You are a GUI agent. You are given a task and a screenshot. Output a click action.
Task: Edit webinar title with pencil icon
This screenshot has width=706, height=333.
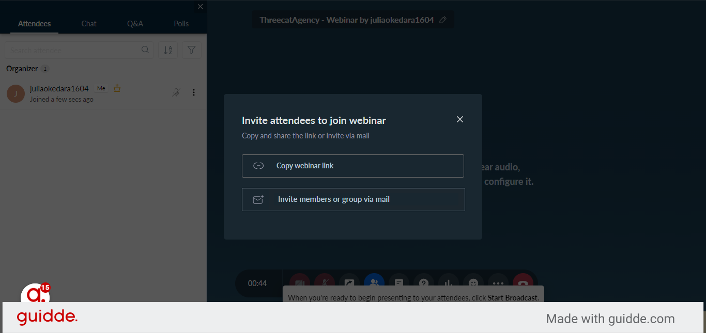click(x=442, y=20)
